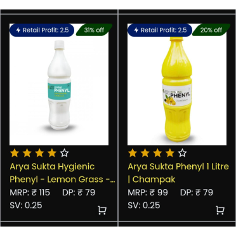Click the 20% off discount badge

coord(211,30)
